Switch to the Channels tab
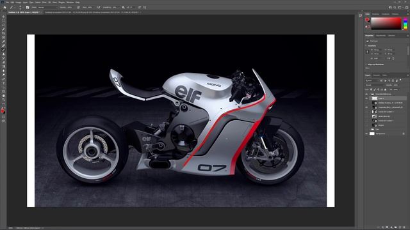 pyautogui.click(x=376, y=75)
